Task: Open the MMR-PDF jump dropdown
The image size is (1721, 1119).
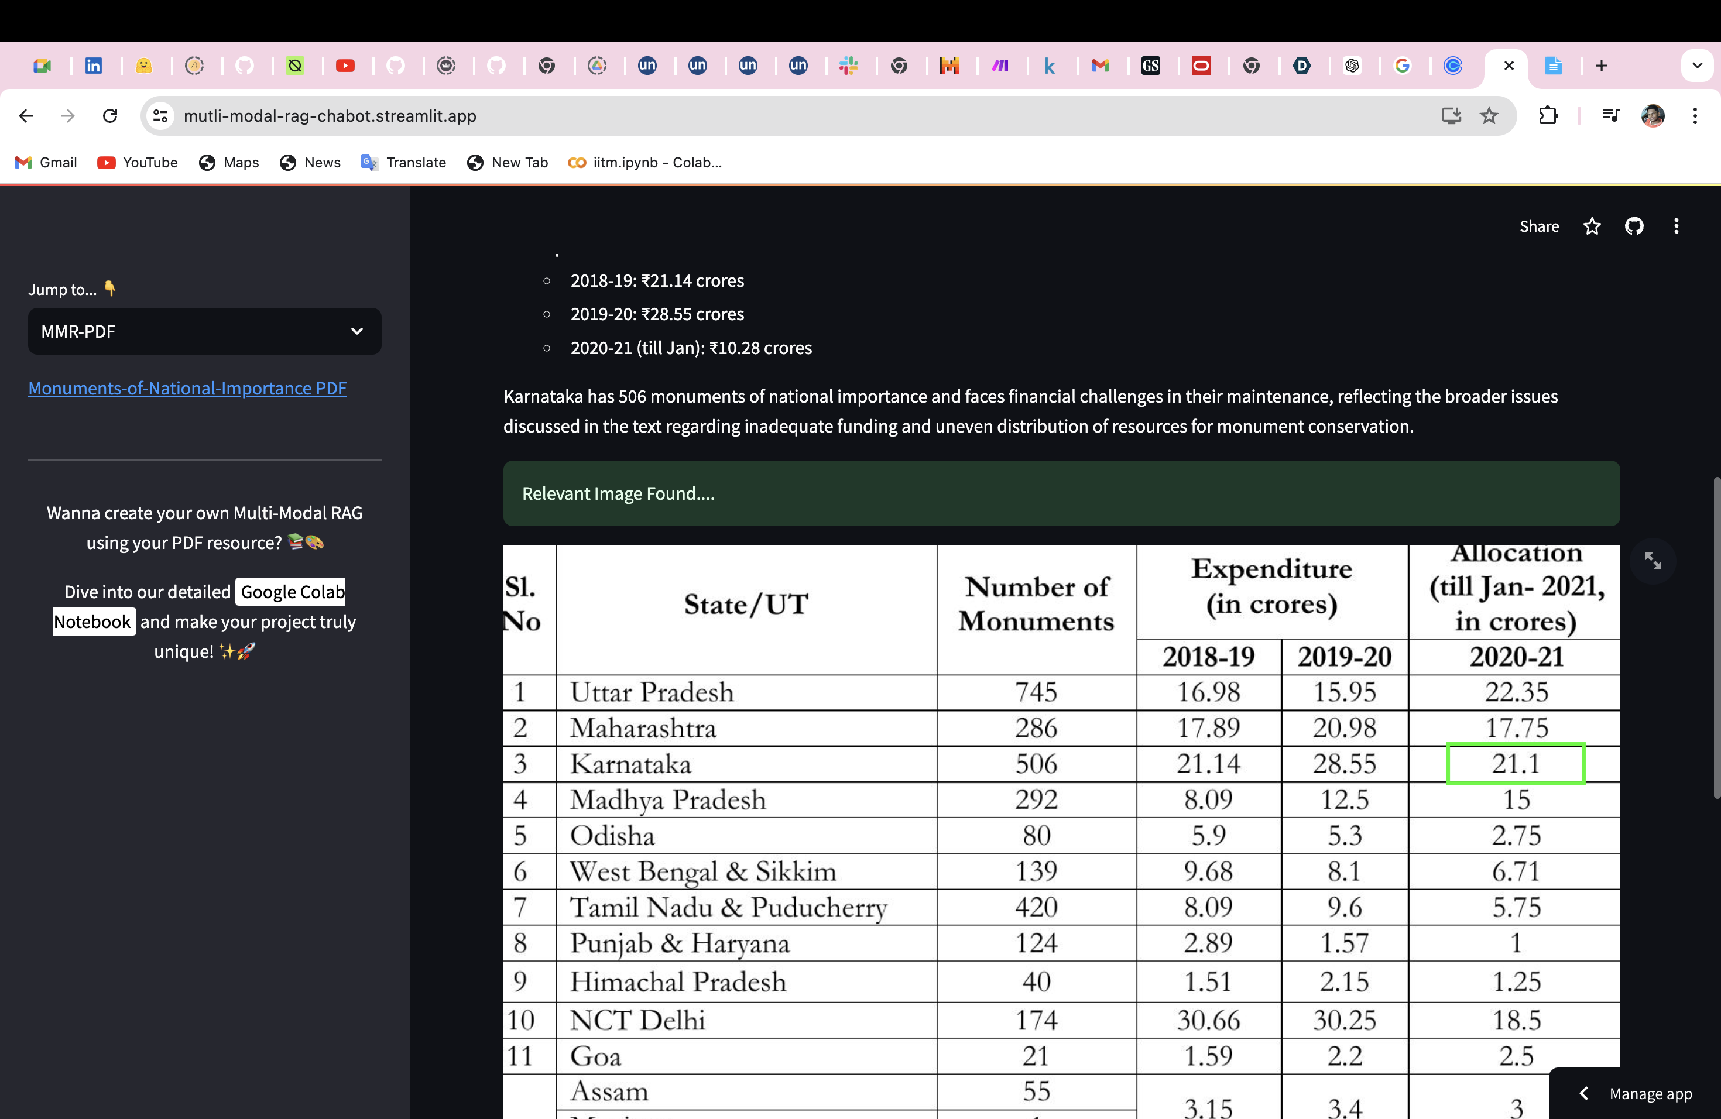Action: point(205,331)
